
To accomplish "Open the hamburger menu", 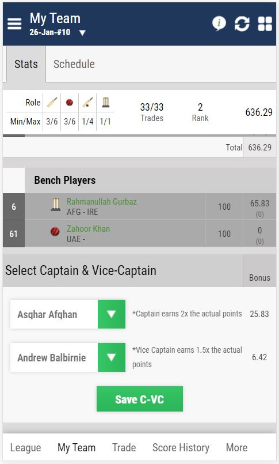I will click(14, 24).
